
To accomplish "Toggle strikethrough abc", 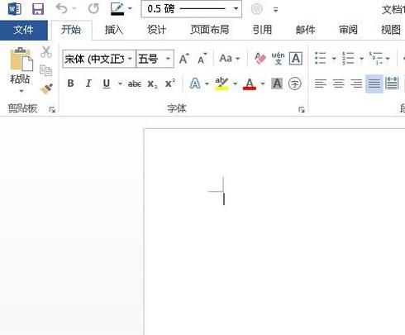I will pos(135,84).
